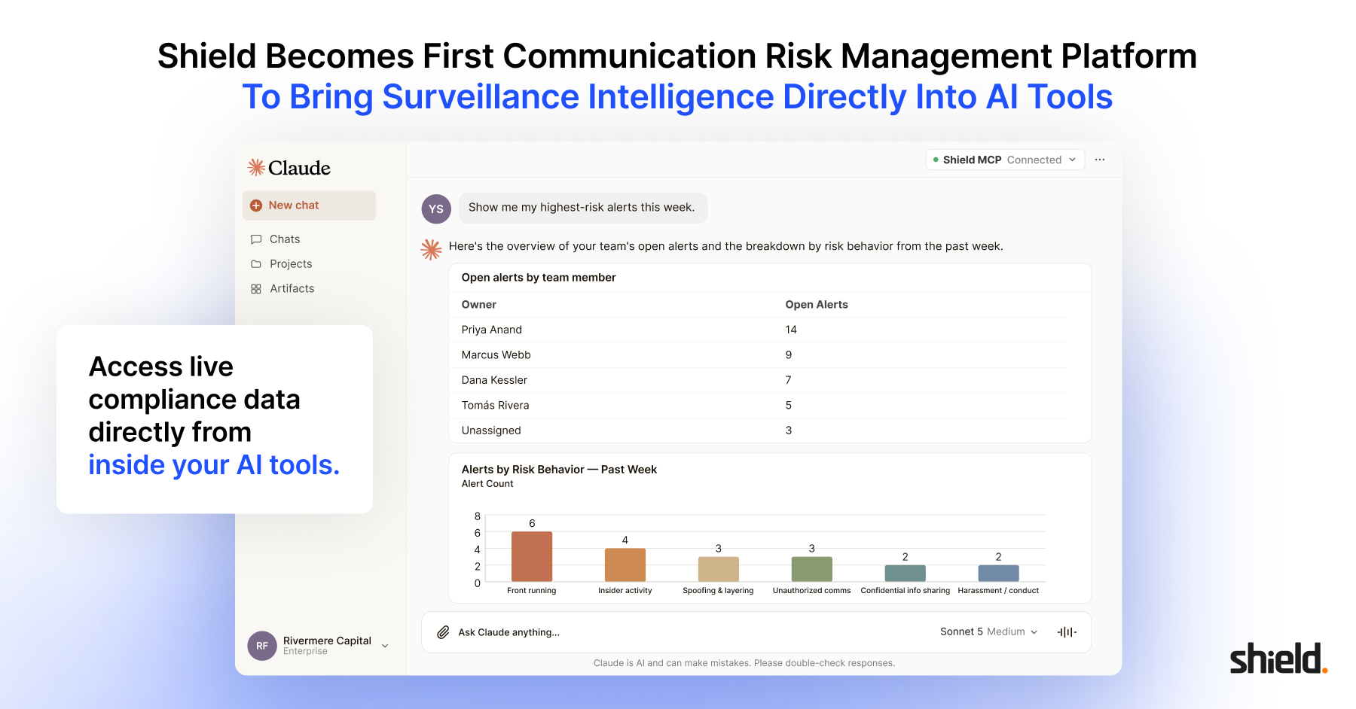Screen dimensions: 1356x709
Task: Click the Unauthorized comms bar
Action: (x=812, y=569)
